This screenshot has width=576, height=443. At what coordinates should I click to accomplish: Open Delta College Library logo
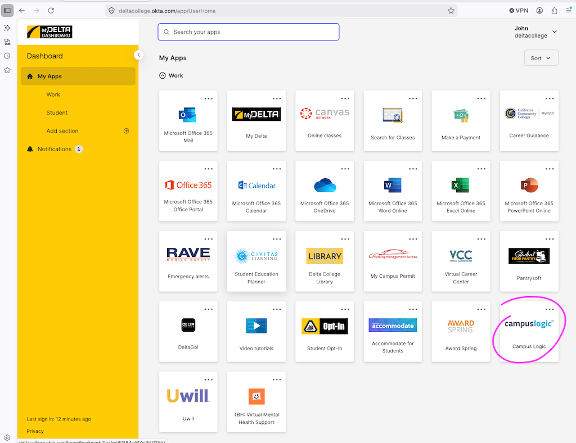click(325, 256)
